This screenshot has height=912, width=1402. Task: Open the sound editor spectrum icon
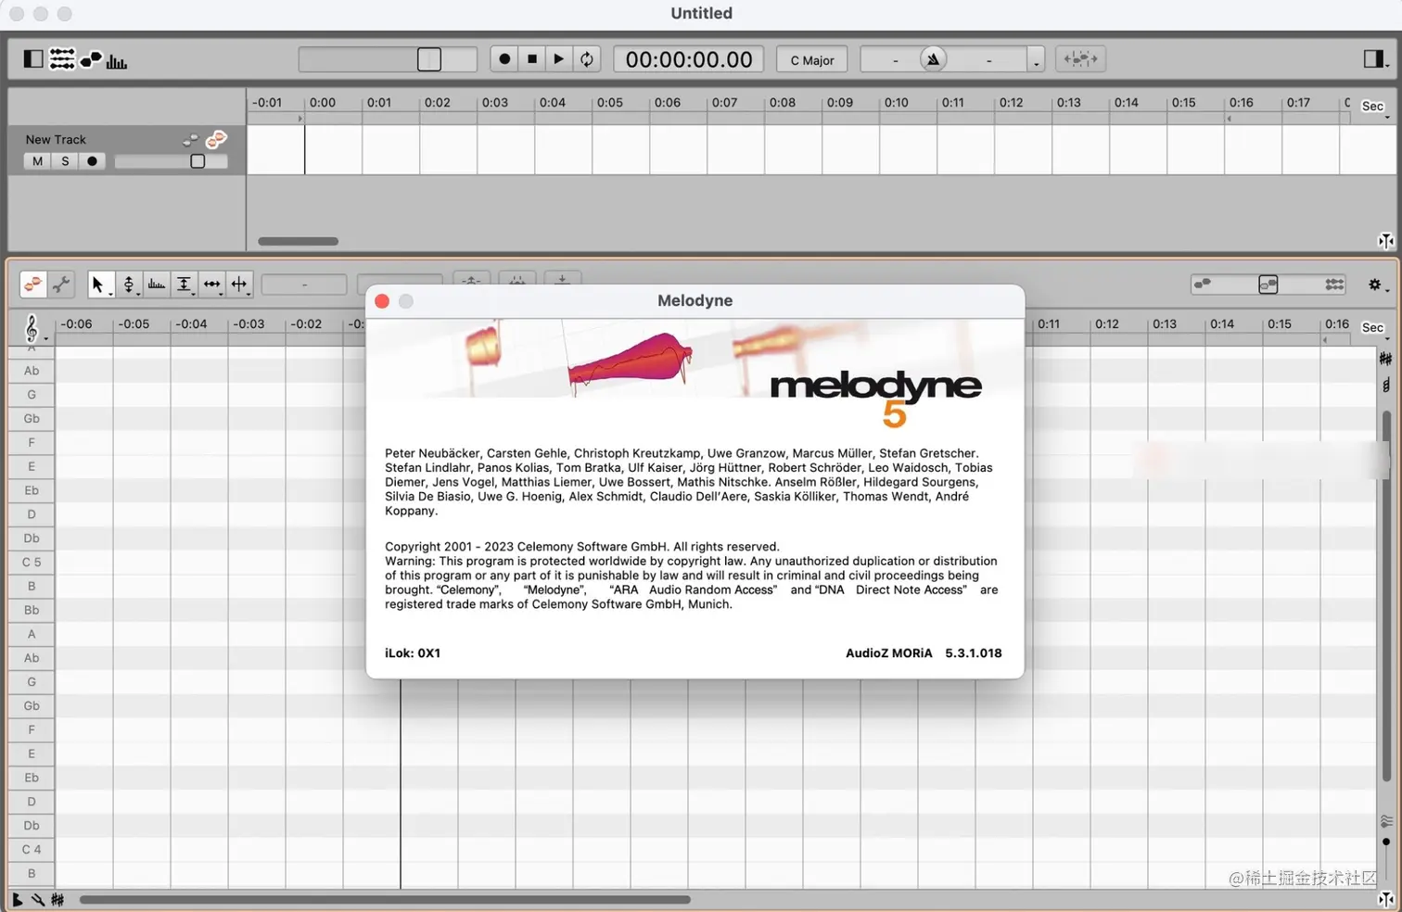[117, 61]
